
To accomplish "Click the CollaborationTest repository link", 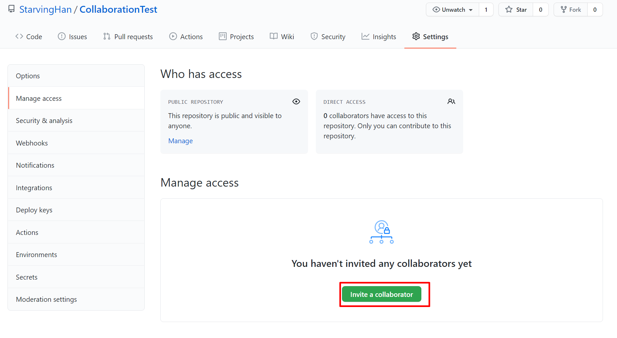I will coord(118,9).
